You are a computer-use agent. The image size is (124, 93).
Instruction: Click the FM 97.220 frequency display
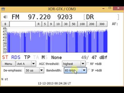[31, 17]
